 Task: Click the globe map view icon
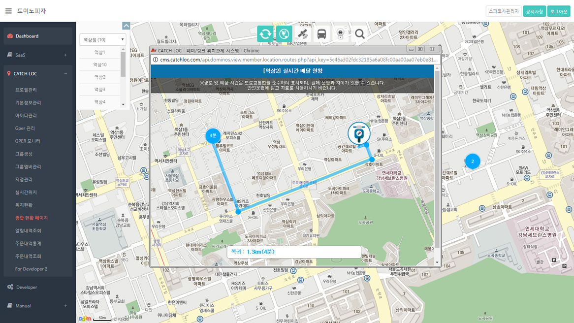[x=284, y=34]
